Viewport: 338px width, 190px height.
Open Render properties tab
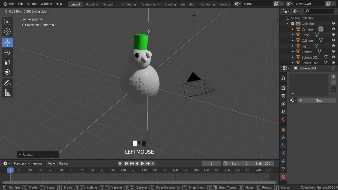point(283,88)
